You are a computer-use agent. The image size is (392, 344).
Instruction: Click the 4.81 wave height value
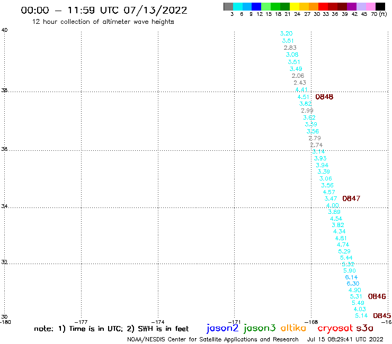click(341, 238)
